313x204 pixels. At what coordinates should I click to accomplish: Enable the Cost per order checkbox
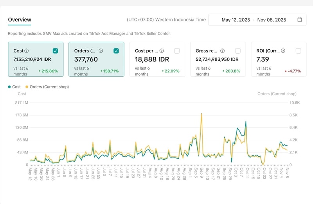177,51
